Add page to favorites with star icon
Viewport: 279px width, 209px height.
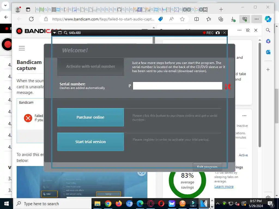click(x=182, y=19)
